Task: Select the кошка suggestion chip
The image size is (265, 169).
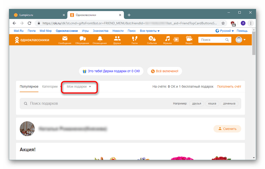Action: pyautogui.click(x=212, y=103)
